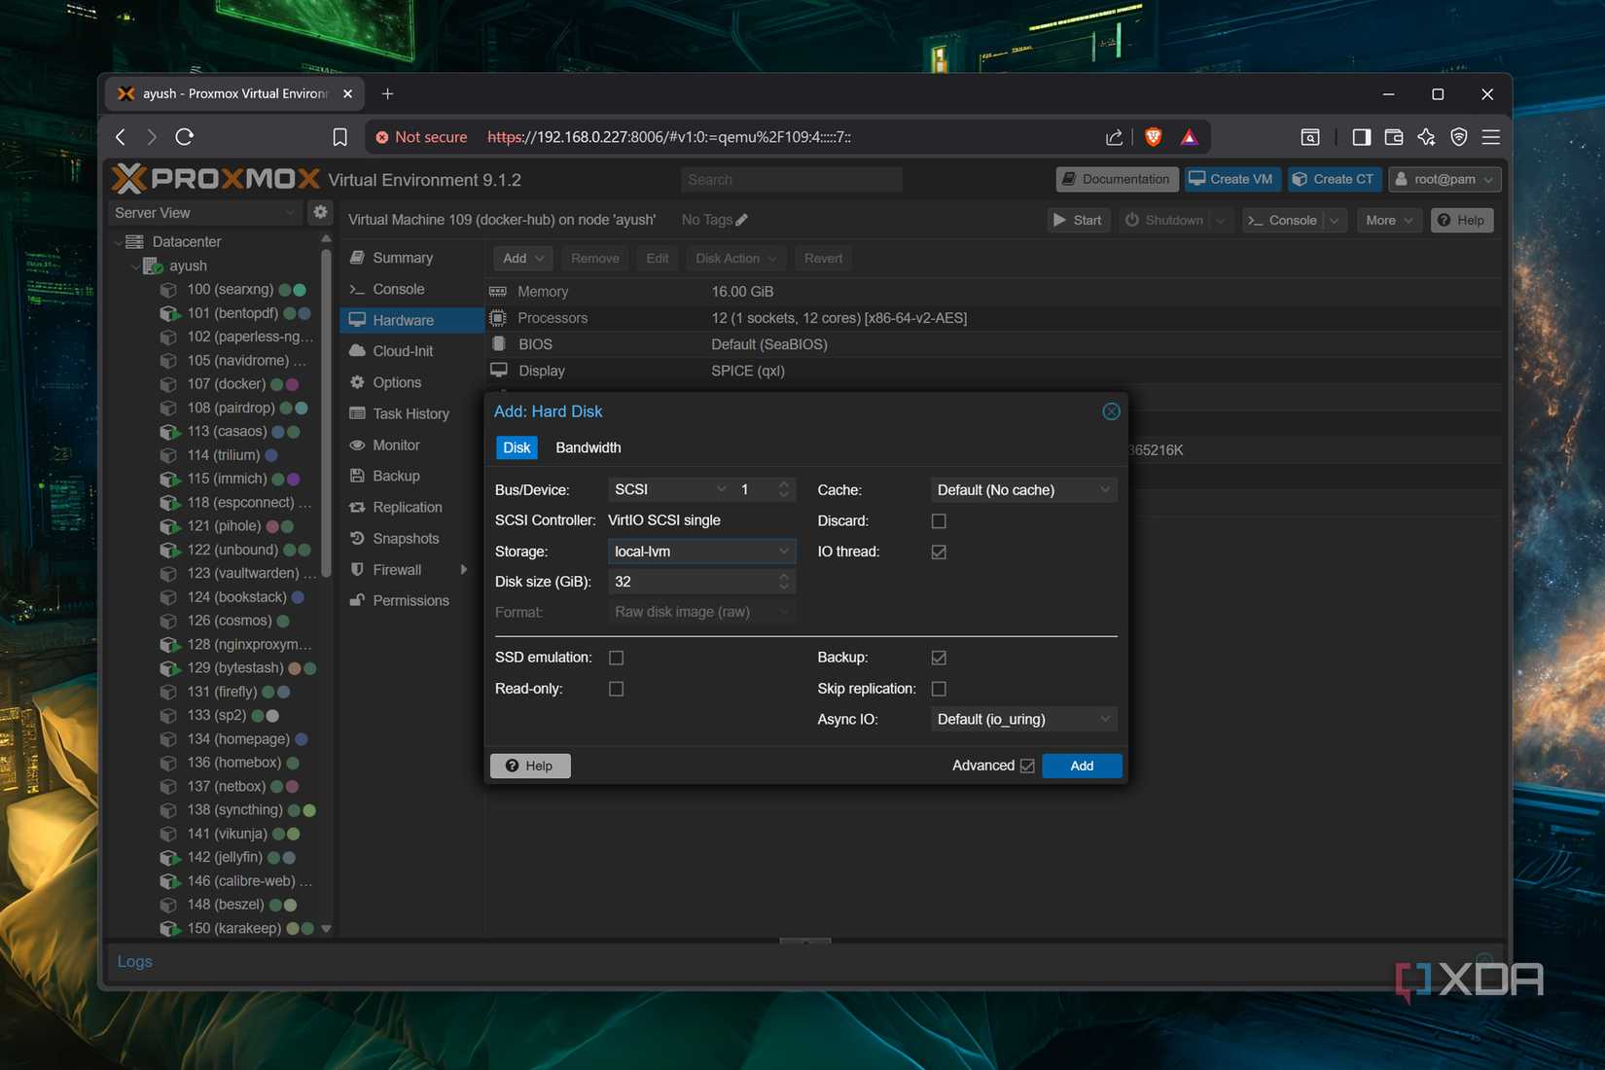1605x1070 pixels.
Task: Toggle the Backup checkbox
Action: [939, 659]
